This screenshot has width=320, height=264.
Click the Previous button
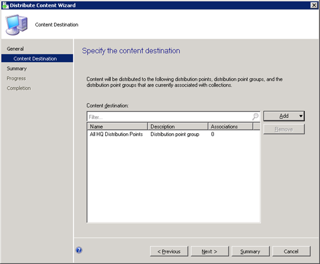(169, 251)
